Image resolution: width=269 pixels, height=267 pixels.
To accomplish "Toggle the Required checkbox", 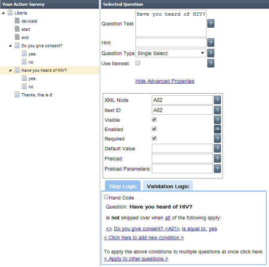I will point(154,139).
